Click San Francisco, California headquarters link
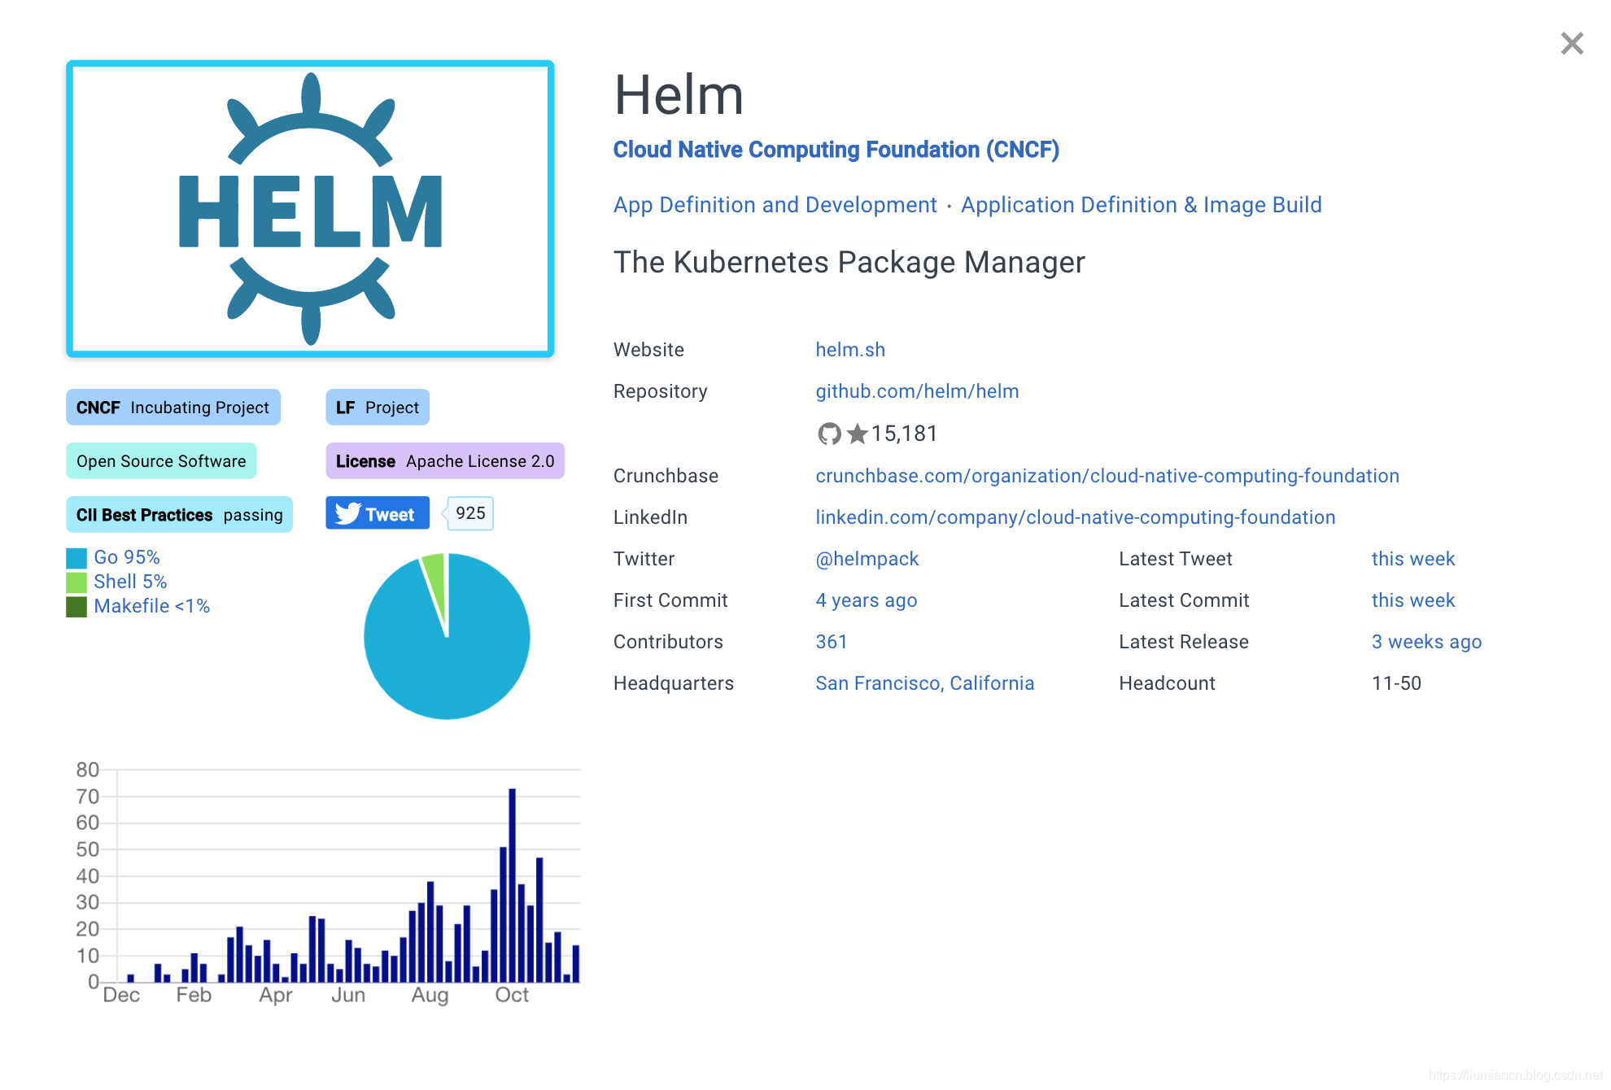The image size is (1611, 1090). click(924, 683)
